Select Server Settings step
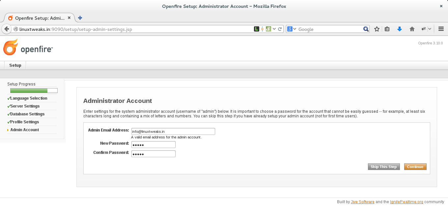The image size is (448, 218). pyautogui.click(x=25, y=106)
